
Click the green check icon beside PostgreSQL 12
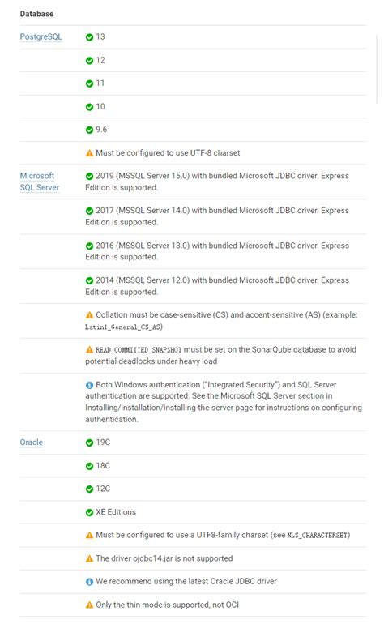(90, 61)
